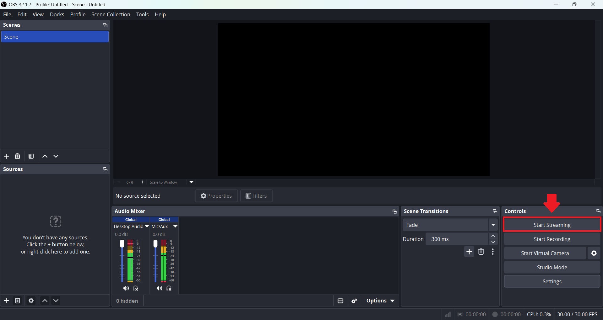The height and width of the screenshot is (320, 603).
Task: Enable Studio Mode
Action: (x=552, y=267)
